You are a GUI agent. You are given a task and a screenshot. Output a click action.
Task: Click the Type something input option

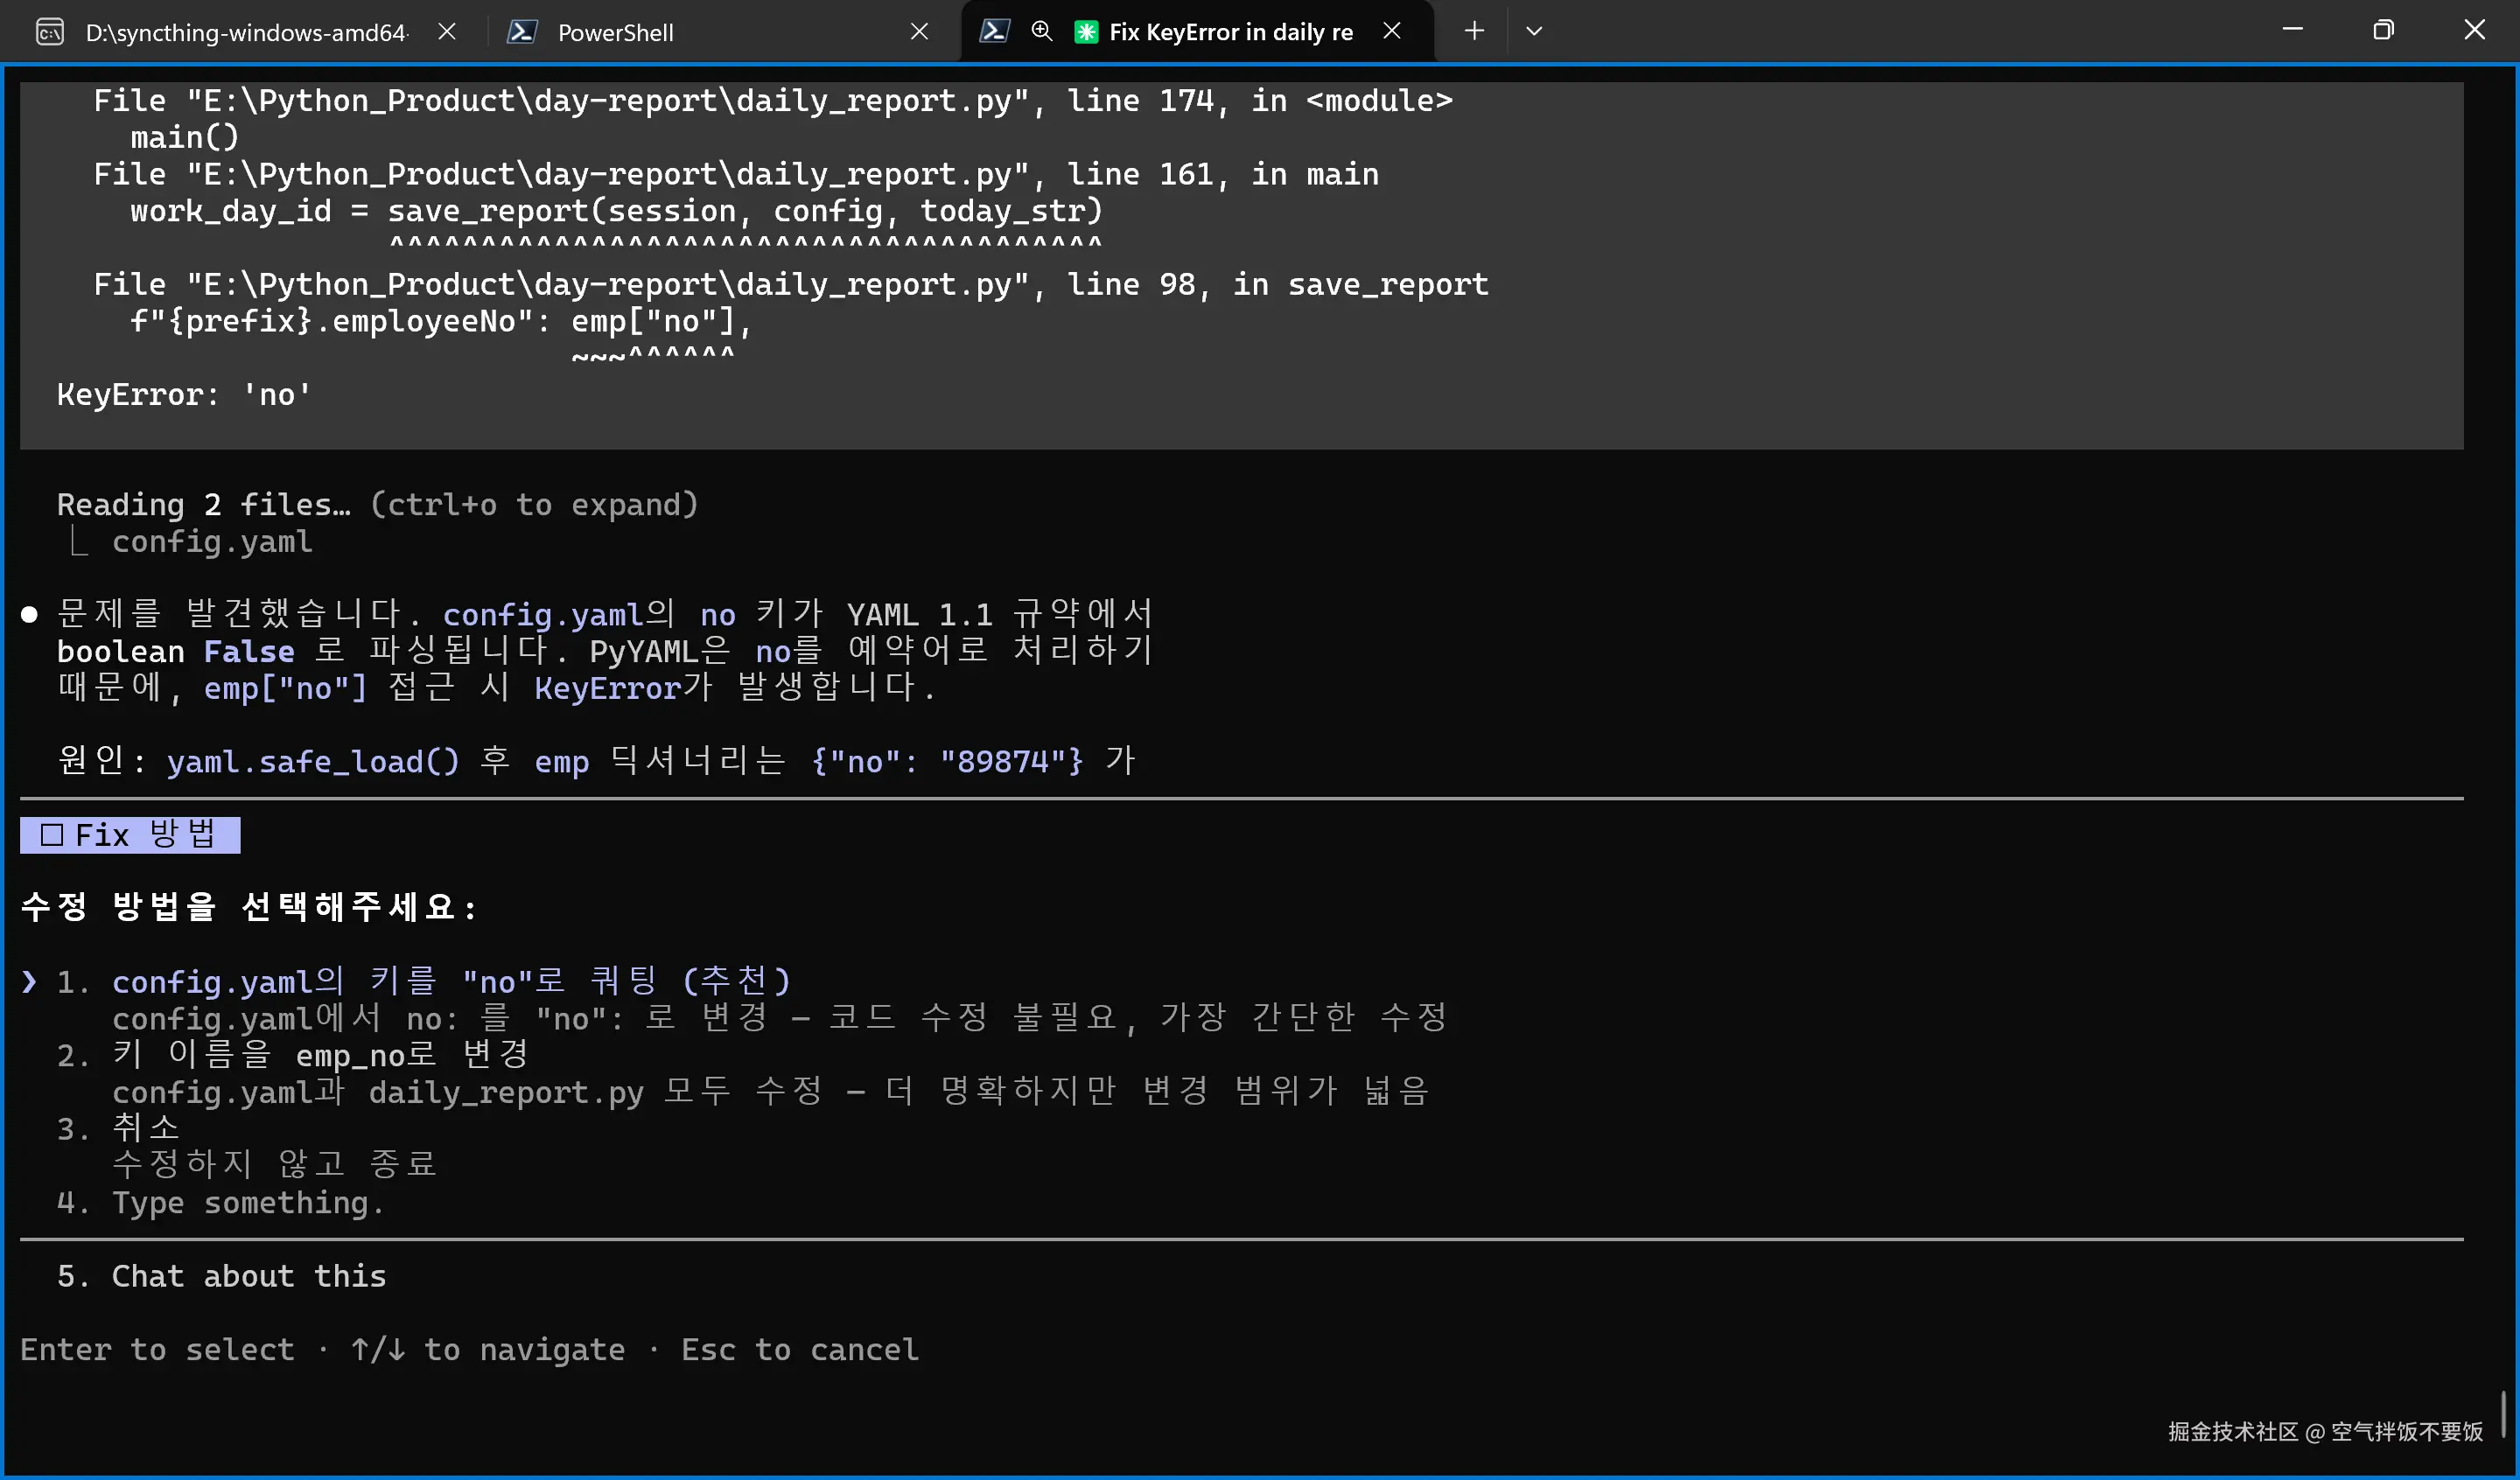[247, 1202]
